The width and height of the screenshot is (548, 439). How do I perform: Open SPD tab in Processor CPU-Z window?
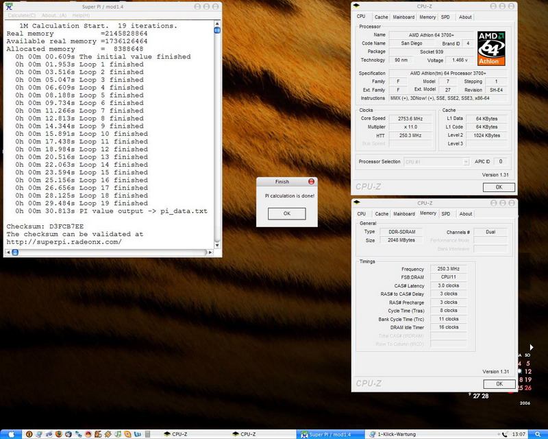coord(445,16)
